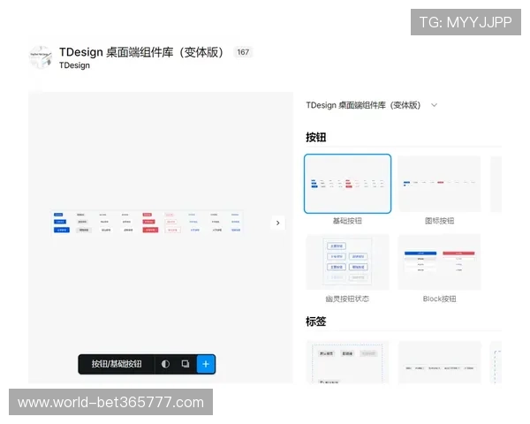
Task: Click the 按钮/基础按钮 component path label
Action: [117, 364]
